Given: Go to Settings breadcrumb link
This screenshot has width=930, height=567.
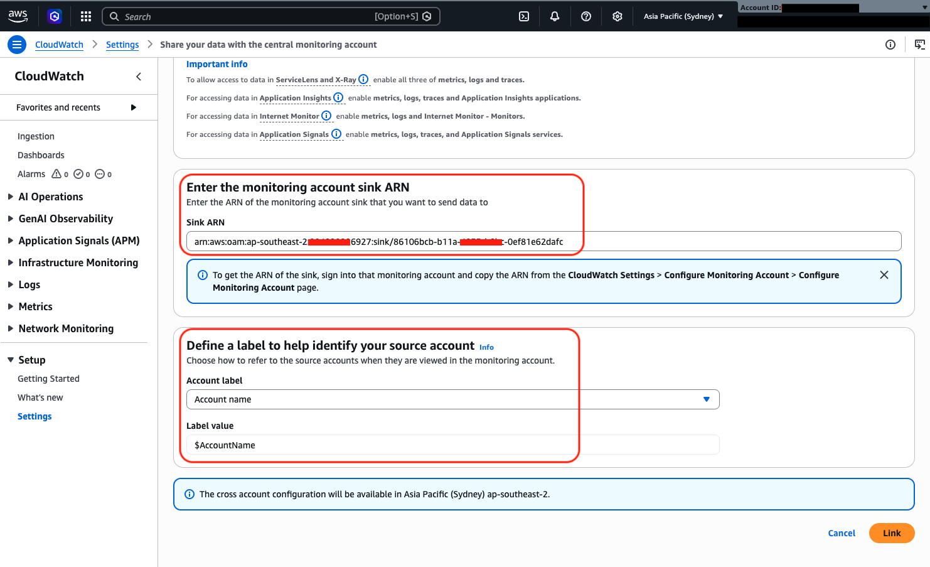Looking at the screenshot, I should tap(122, 45).
